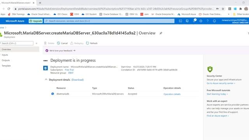This screenshot has height=140, width=249.
Task: Cancel the deployment
Action: tap(62, 43)
